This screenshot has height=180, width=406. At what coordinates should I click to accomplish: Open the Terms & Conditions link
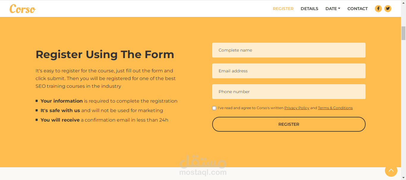(335, 108)
